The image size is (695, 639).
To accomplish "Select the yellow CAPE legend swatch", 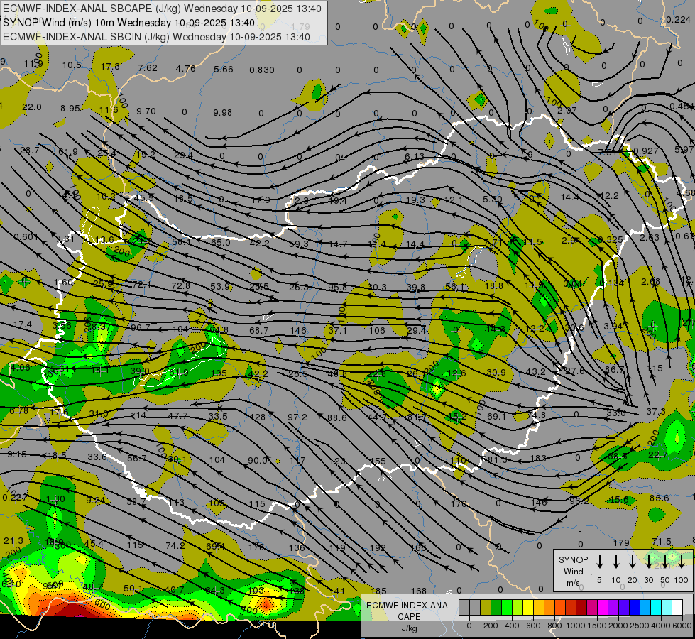I will tap(528, 607).
